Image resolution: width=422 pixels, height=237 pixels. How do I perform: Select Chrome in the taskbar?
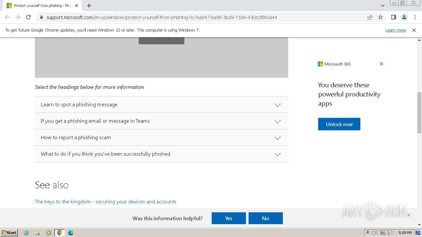click(60, 233)
